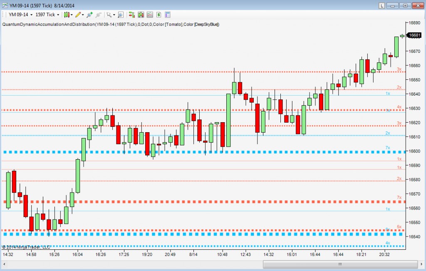426x271 pixels.
Task: Open the Data Box magnifier icon
Action: (x=120, y=15)
